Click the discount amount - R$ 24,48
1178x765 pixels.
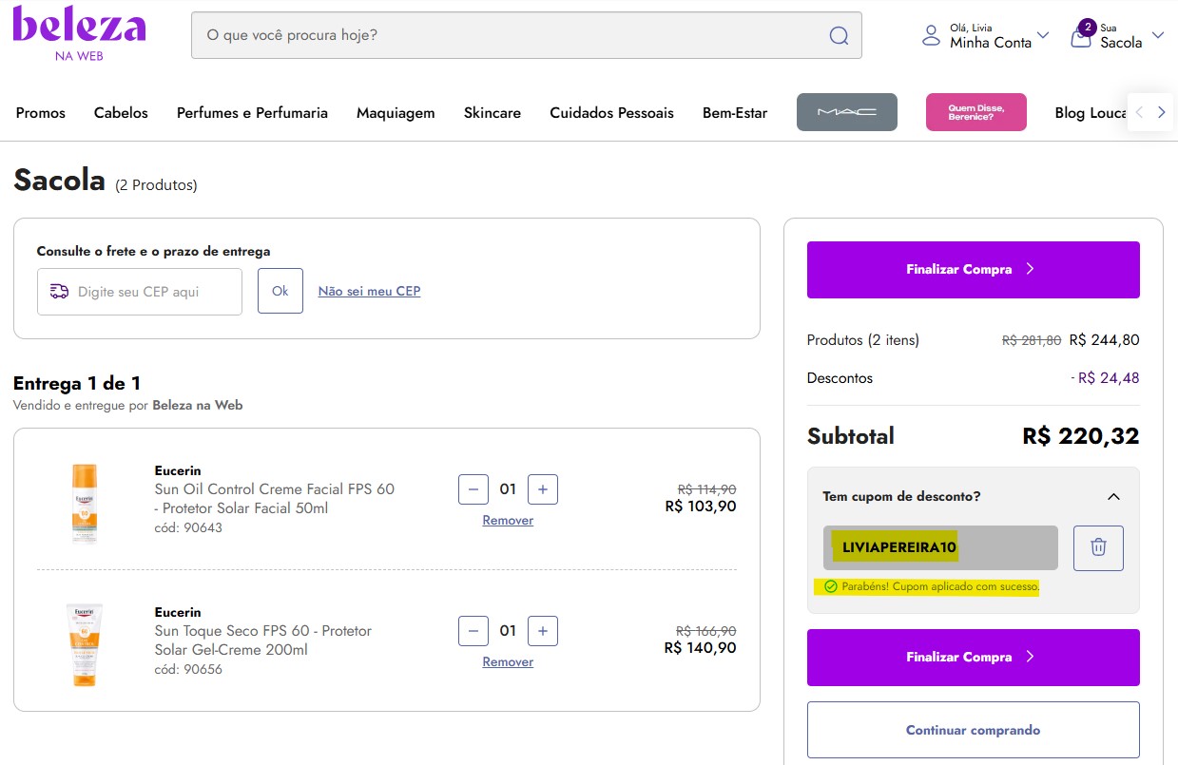1105,378
